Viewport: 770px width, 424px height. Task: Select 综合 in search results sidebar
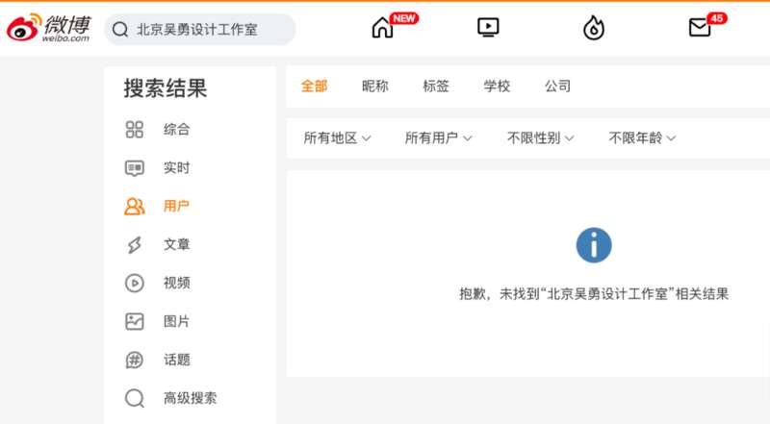[x=176, y=130]
